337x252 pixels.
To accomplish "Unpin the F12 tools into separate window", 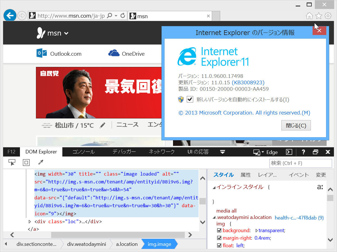I will click(x=315, y=152).
